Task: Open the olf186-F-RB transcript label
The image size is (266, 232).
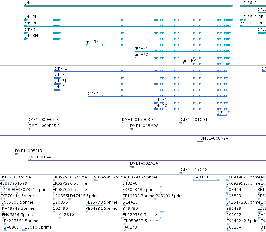Action: tap(252, 17)
